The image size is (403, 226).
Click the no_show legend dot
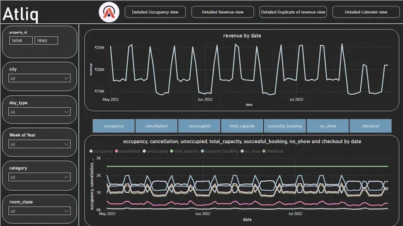click(x=242, y=151)
